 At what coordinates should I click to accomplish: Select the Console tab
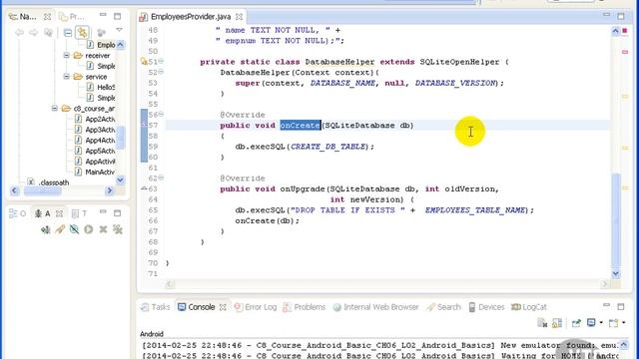[x=197, y=307]
